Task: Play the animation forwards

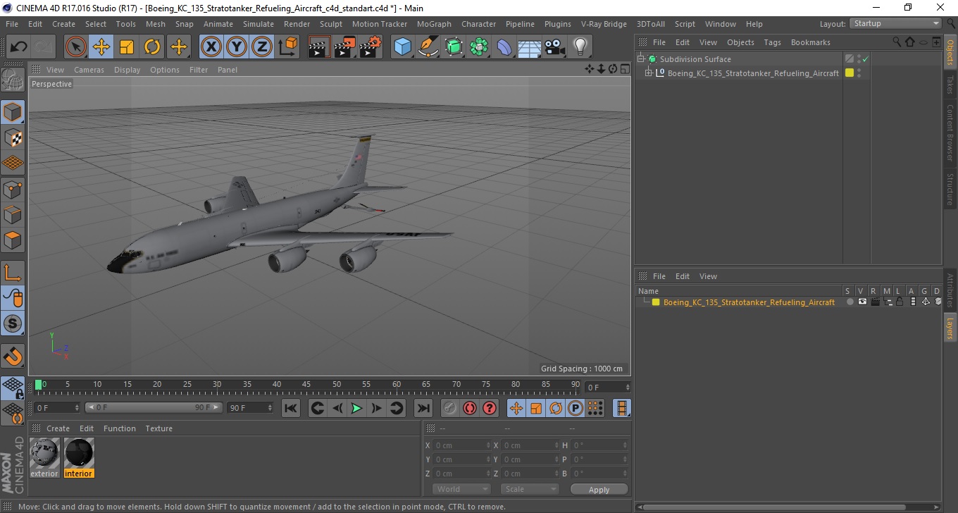Action: point(356,408)
